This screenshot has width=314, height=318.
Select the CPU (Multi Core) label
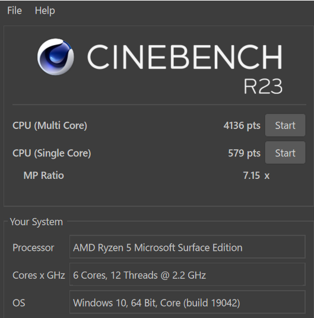[x=50, y=125]
